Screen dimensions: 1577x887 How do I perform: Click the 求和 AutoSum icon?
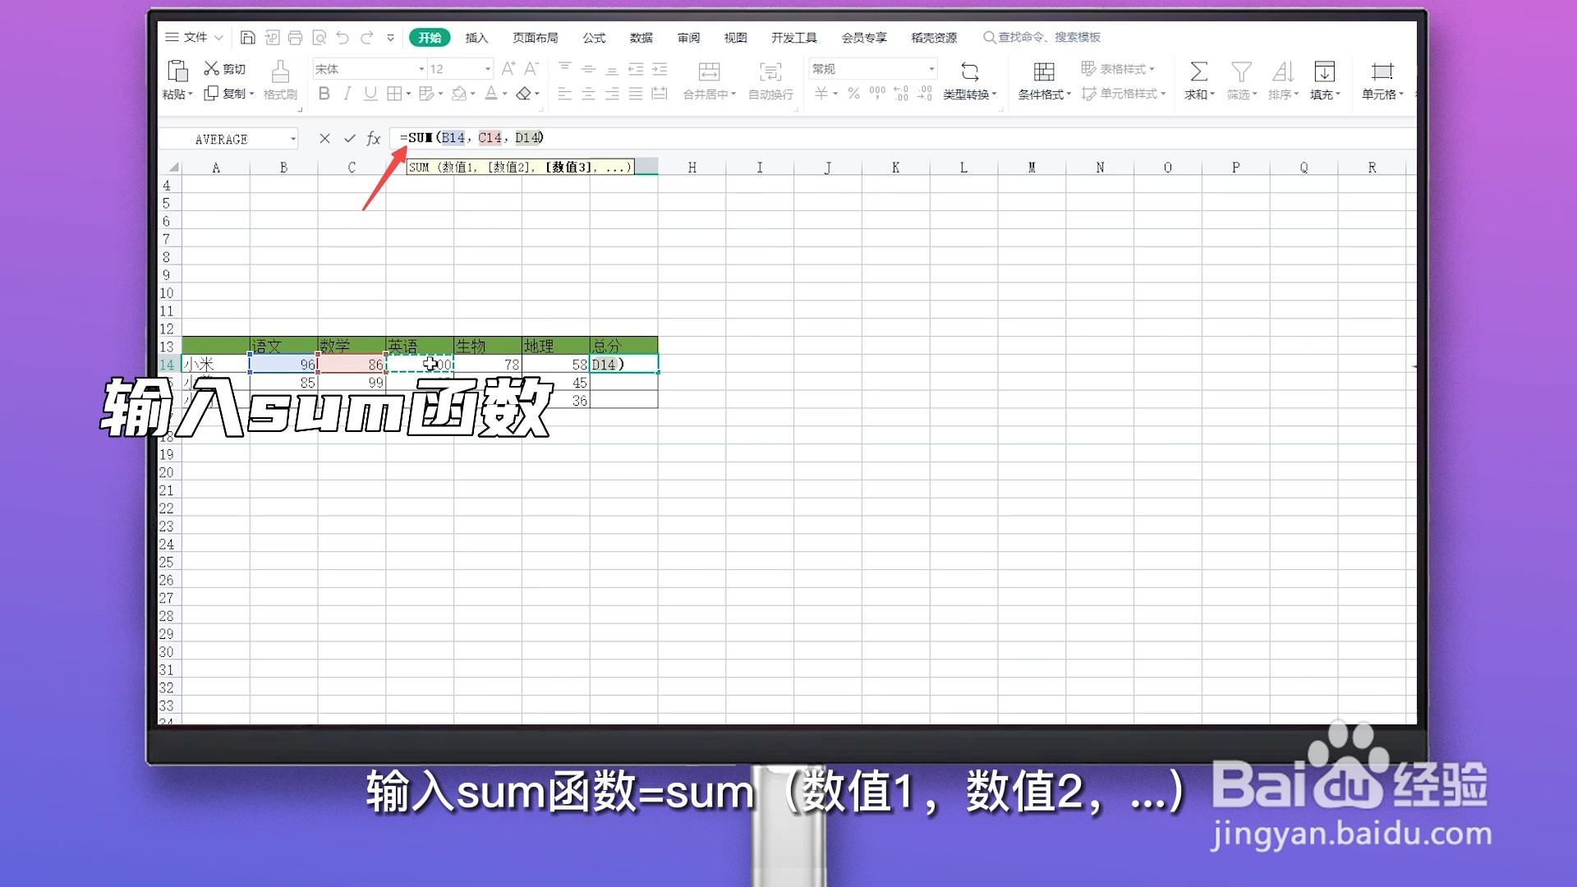[1198, 80]
